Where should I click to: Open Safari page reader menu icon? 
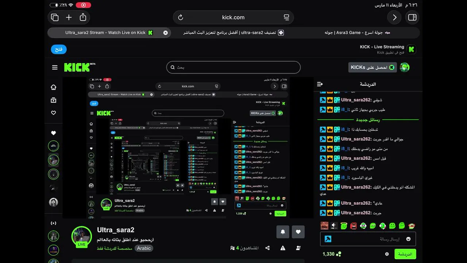(x=286, y=17)
